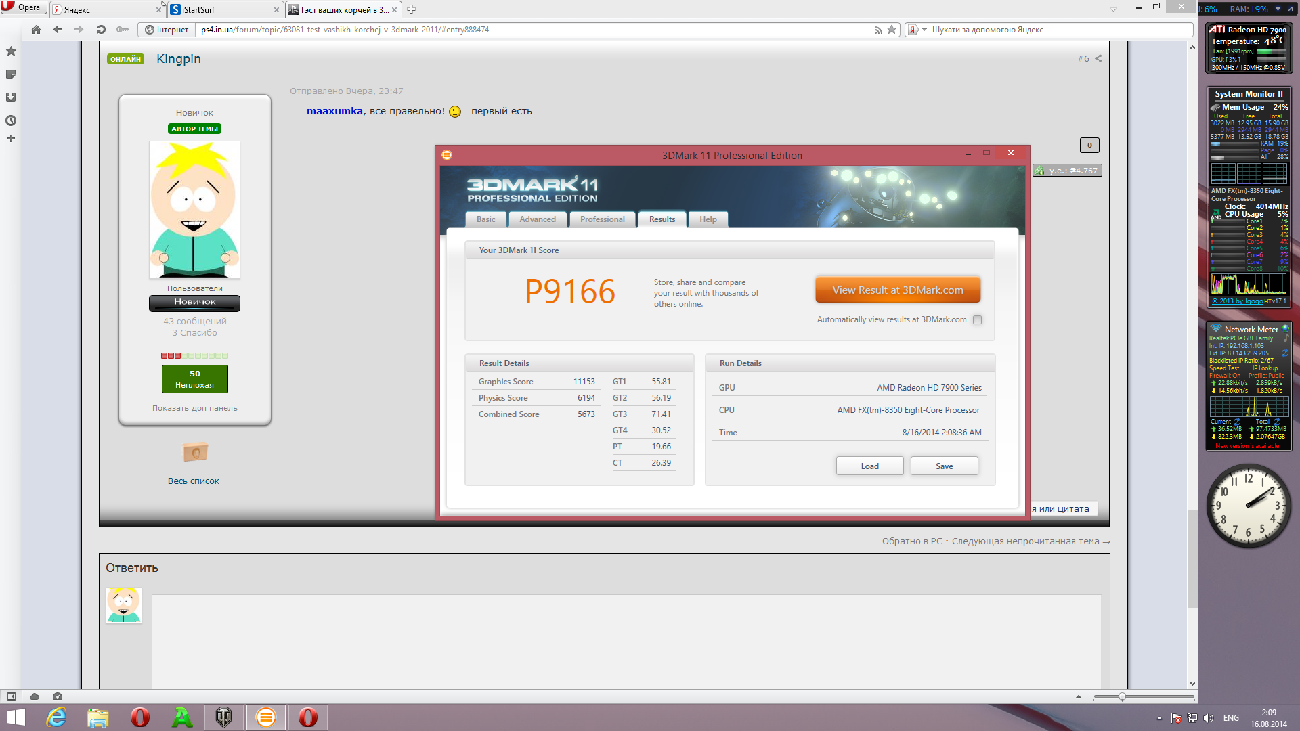Click the post number #6 link

pyautogui.click(x=1083, y=59)
